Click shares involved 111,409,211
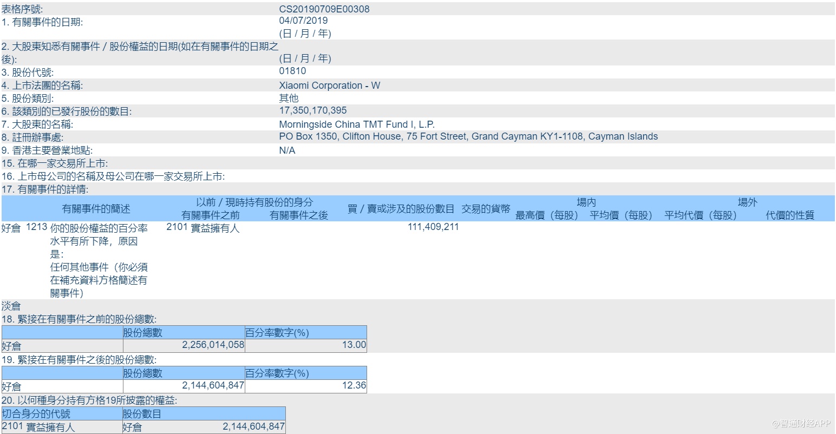The image size is (836, 434). (x=433, y=227)
